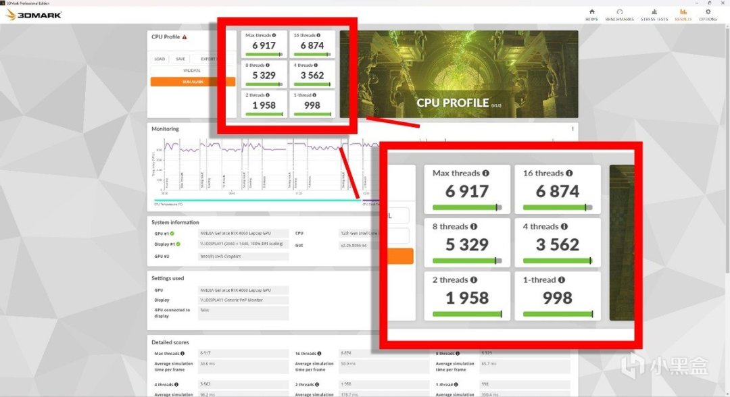Screen dimensions: 730x397
Task: Click the CPU PROFILE banner image
Action: coord(458,74)
